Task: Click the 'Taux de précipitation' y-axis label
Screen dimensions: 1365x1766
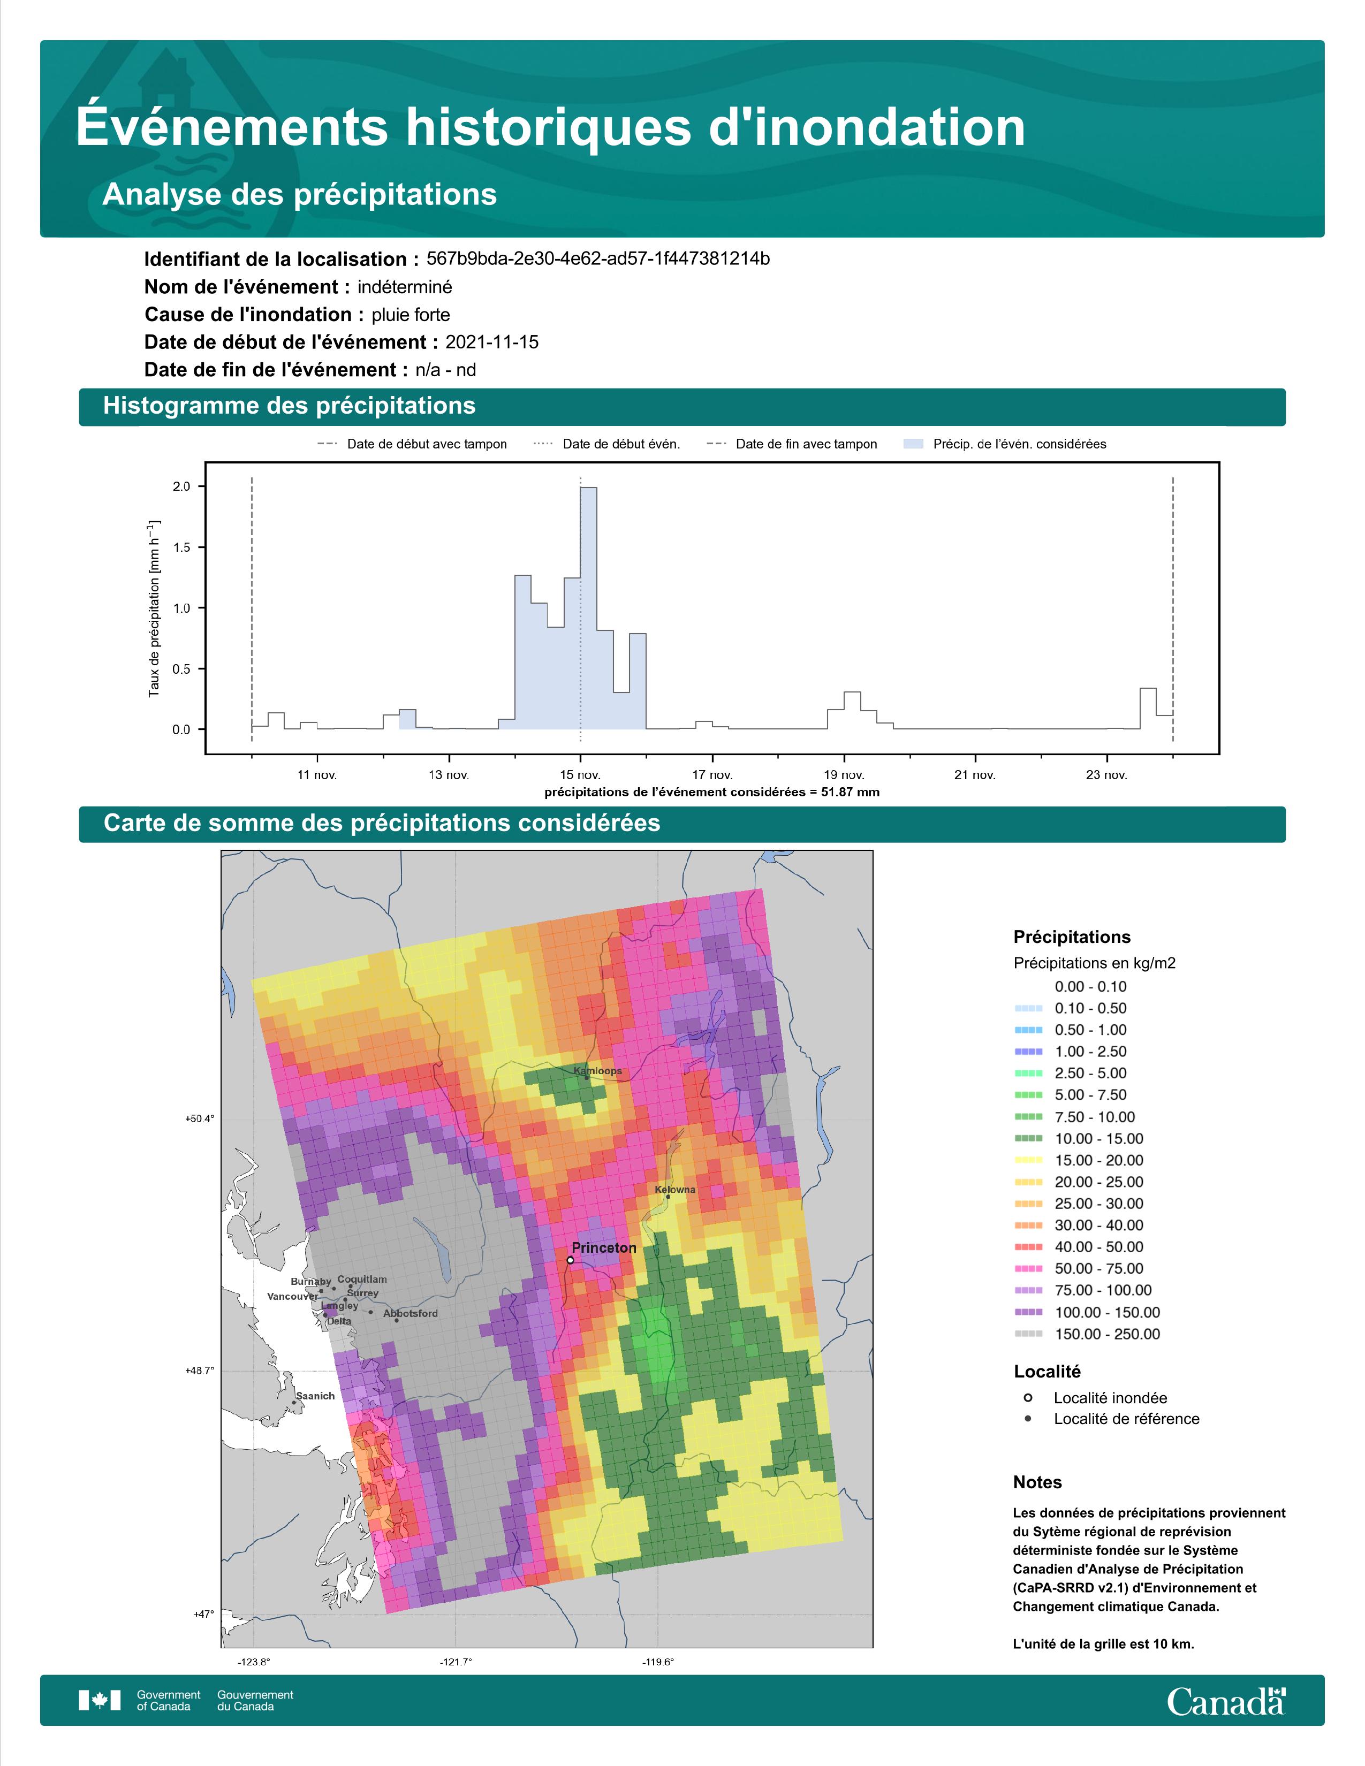Action: pyautogui.click(x=154, y=609)
